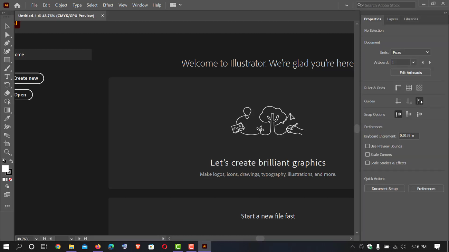Screen dimensions: 449x252
Task: Toggle Show Rulers icon
Action: click(x=398, y=88)
